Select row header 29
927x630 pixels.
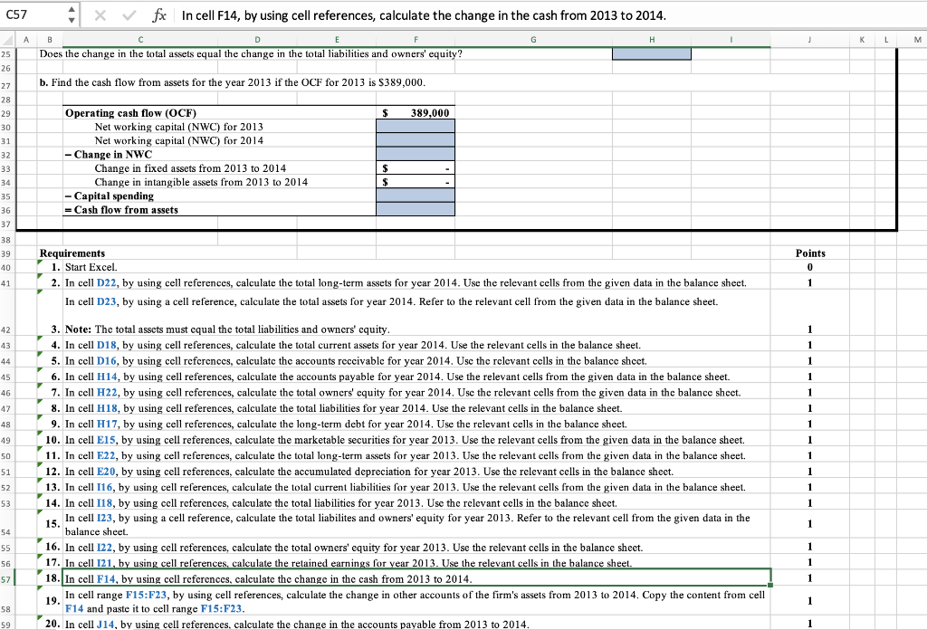10,113
